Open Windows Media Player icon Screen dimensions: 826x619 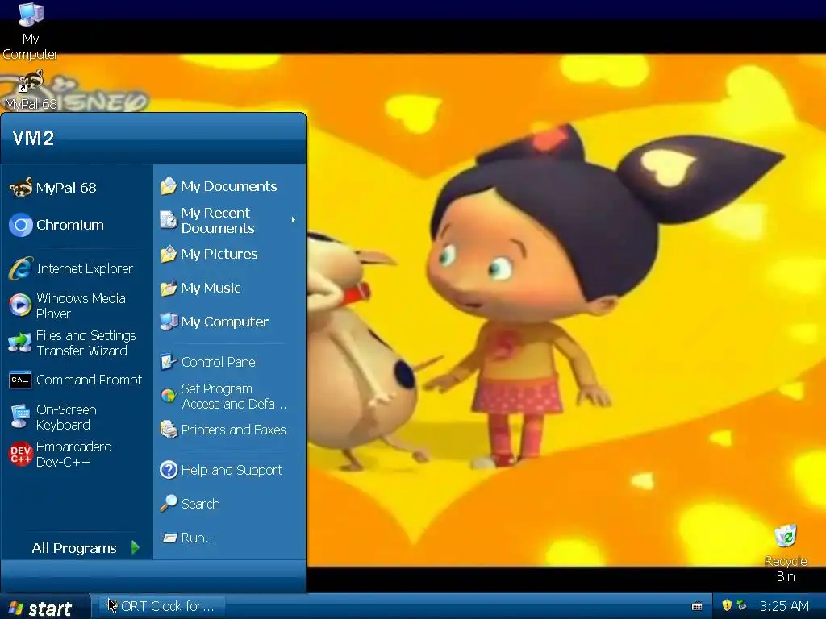[20, 305]
